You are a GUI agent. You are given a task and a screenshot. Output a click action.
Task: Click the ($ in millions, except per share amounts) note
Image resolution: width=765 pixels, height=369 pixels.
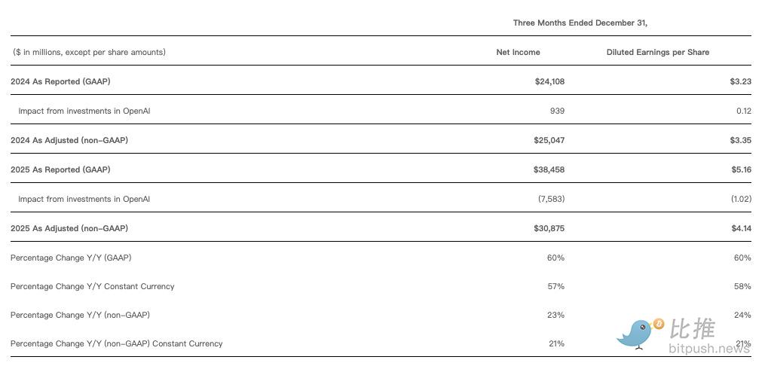(x=89, y=52)
